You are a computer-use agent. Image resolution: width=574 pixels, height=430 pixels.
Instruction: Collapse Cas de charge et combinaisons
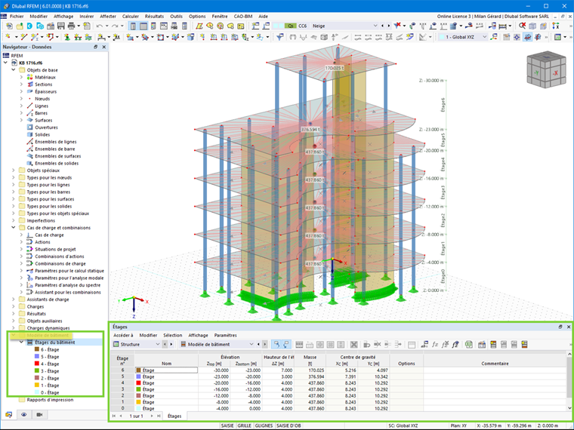pos(14,228)
